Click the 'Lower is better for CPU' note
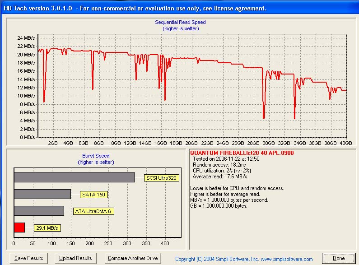359x265 pixels. [237, 188]
